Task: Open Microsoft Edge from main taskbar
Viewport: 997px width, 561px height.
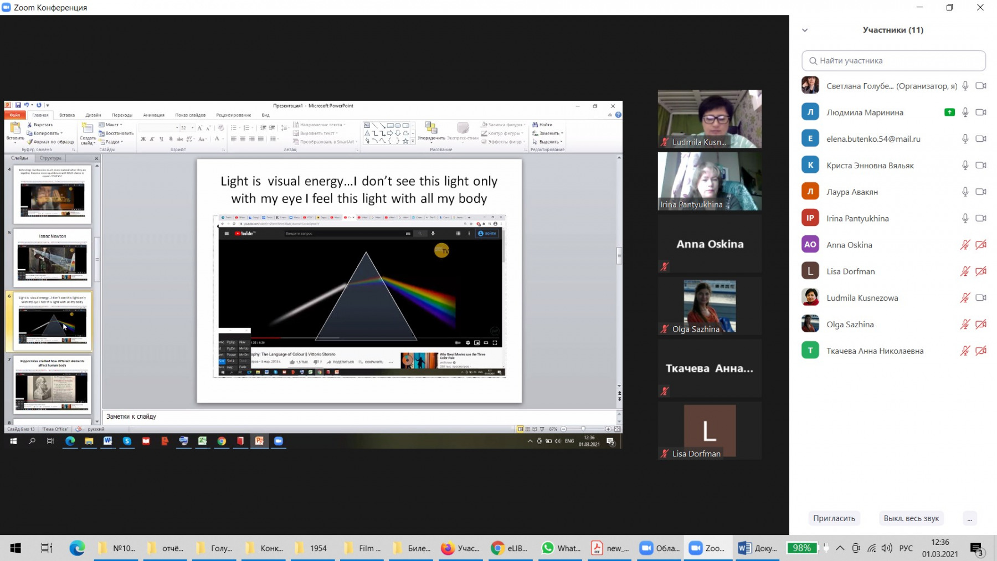Action: click(x=77, y=548)
